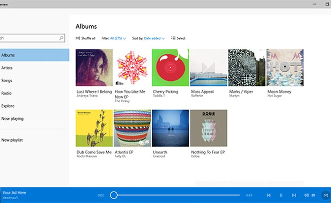Screen dimensions: 331x203
Task: Click the 'Lost Where I Belong' title text
Action: pyautogui.click(x=94, y=92)
